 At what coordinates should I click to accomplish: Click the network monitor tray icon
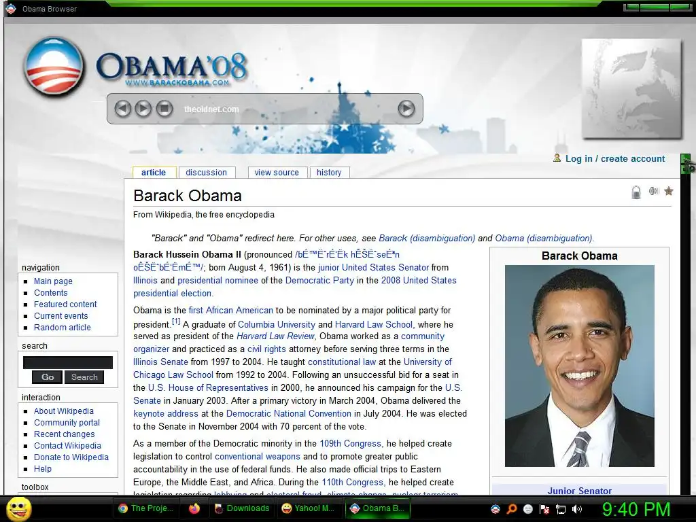click(561, 510)
